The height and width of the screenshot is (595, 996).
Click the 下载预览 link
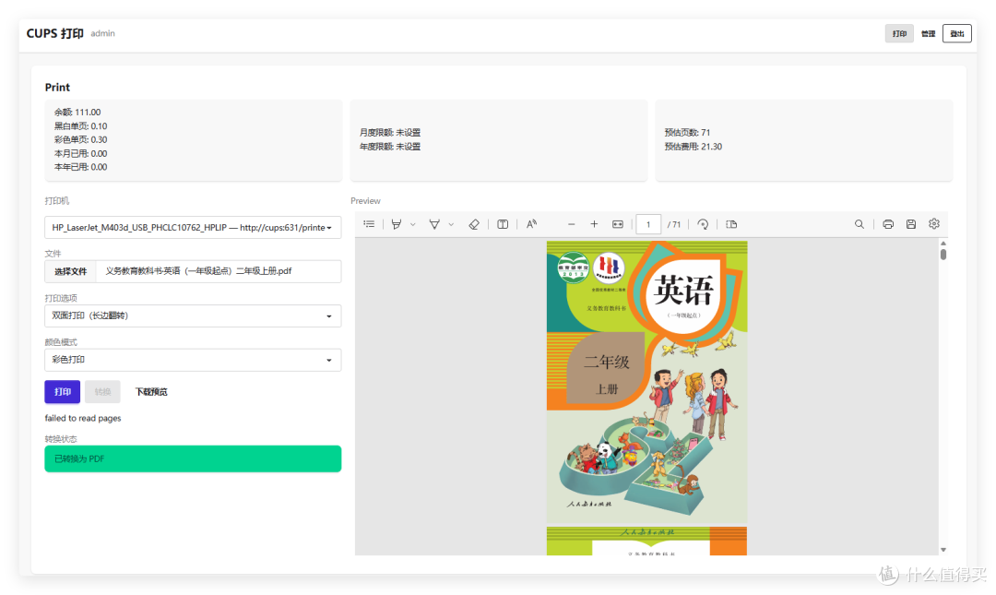click(150, 391)
